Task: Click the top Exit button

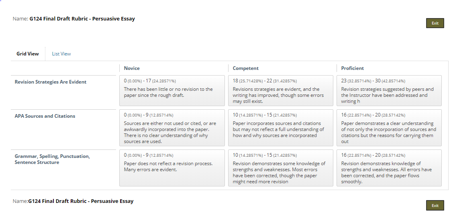Action: pyautogui.click(x=435, y=23)
